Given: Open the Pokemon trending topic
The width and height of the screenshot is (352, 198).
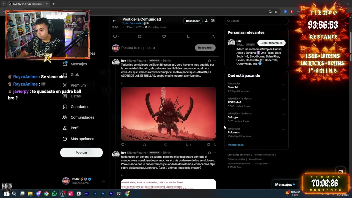Looking at the screenshot, I should pyautogui.click(x=234, y=132).
